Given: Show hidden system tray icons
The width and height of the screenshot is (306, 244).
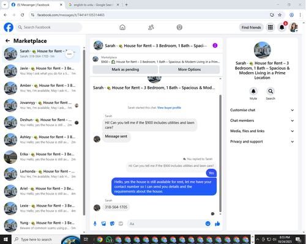Looking at the screenshot, I should pyautogui.click(x=258, y=239).
